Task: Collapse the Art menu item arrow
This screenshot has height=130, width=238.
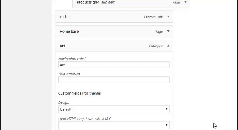Action: click(168, 46)
